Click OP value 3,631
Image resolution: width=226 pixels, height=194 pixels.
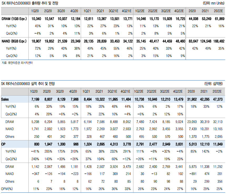click(179, 144)
